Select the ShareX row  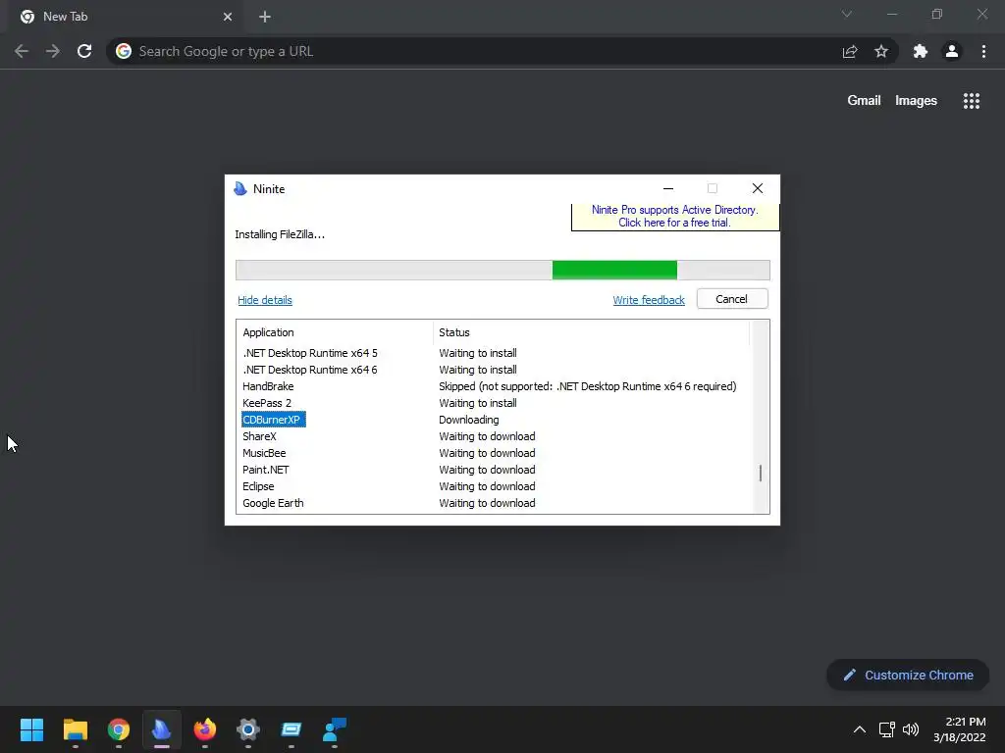(x=494, y=436)
